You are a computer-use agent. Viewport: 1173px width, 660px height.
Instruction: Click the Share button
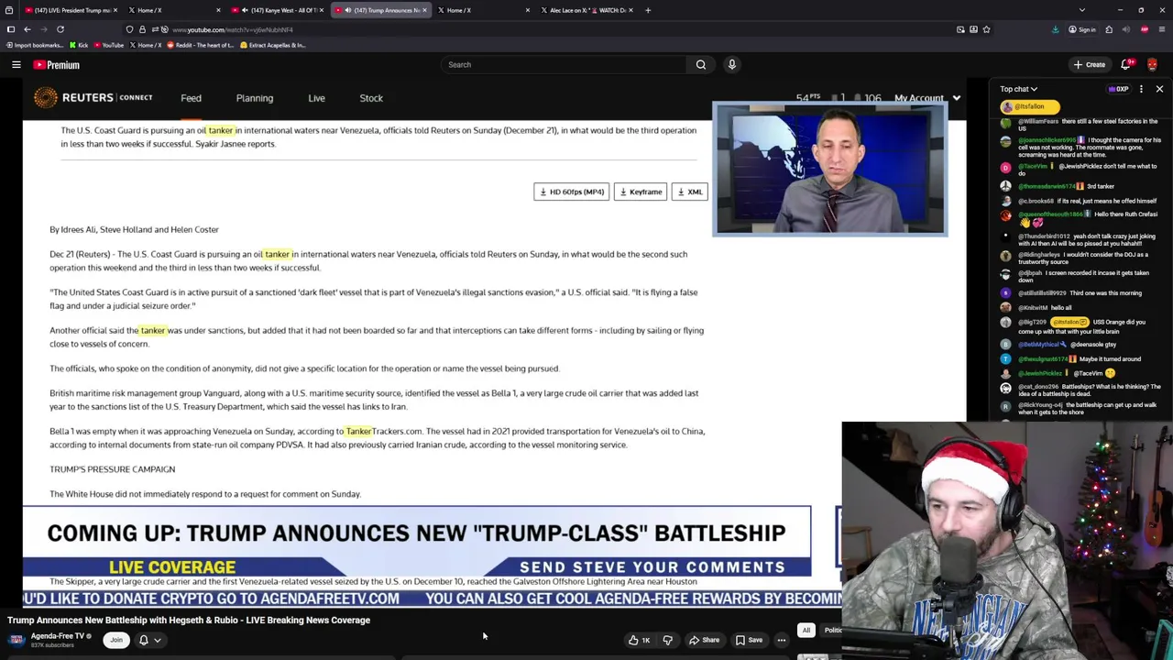click(704, 640)
